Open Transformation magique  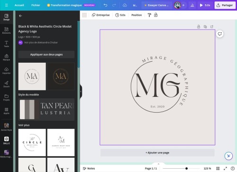click(71, 5)
